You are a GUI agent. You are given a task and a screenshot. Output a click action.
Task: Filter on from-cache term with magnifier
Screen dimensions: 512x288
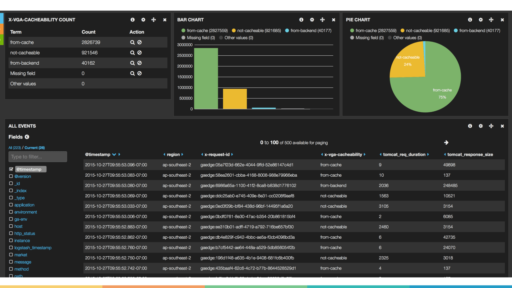[x=132, y=42]
